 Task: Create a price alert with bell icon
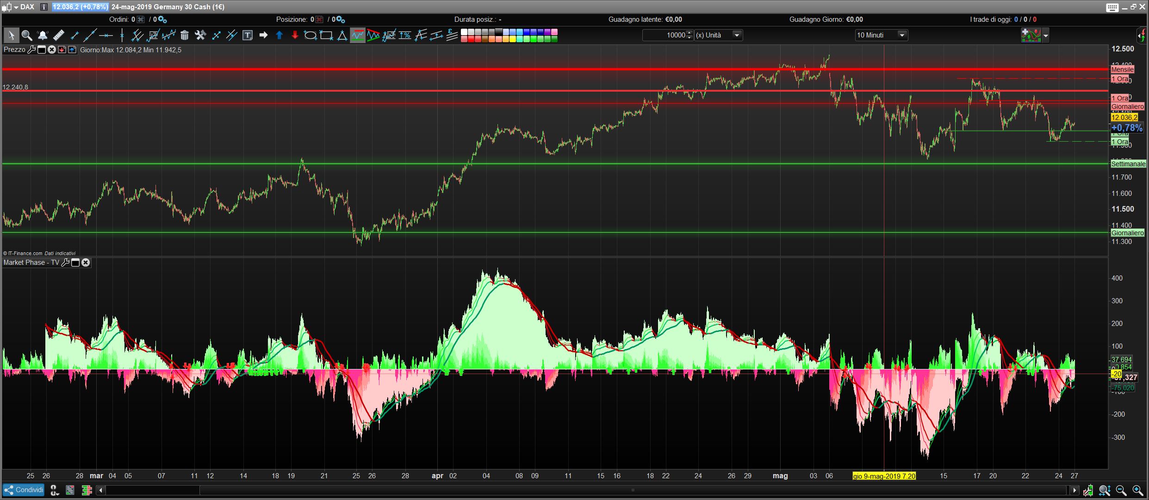(43, 35)
